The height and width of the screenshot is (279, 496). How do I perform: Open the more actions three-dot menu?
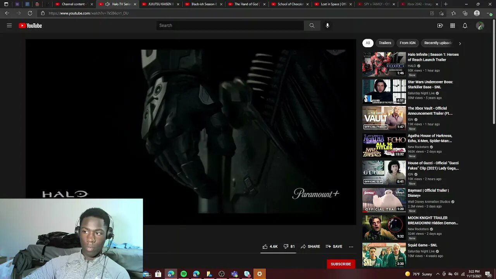point(351,246)
